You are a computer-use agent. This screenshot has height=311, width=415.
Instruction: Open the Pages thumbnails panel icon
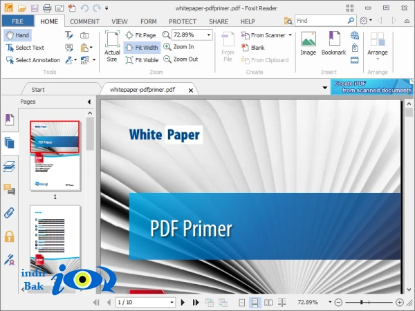(10, 143)
